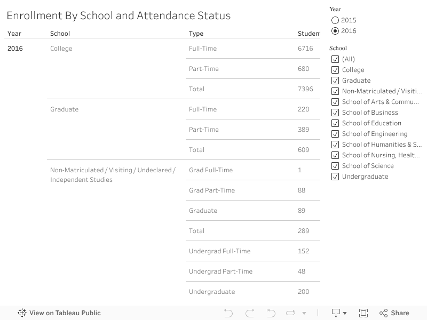427x320 pixels.
Task: Click the School column header
Action: point(60,34)
